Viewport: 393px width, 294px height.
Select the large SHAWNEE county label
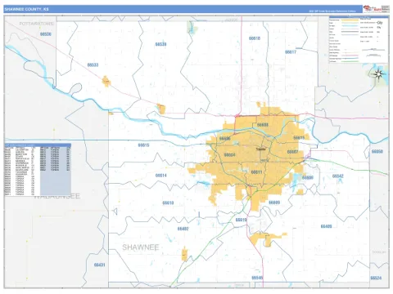pyautogui.click(x=141, y=247)
